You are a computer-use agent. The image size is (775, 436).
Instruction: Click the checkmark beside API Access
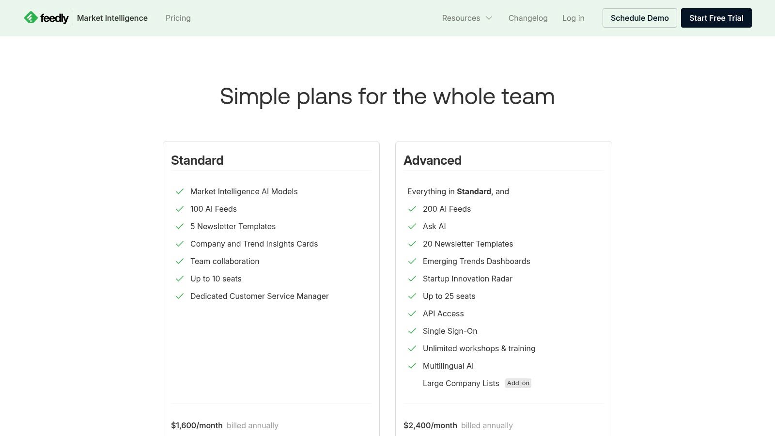click(412, 313)
